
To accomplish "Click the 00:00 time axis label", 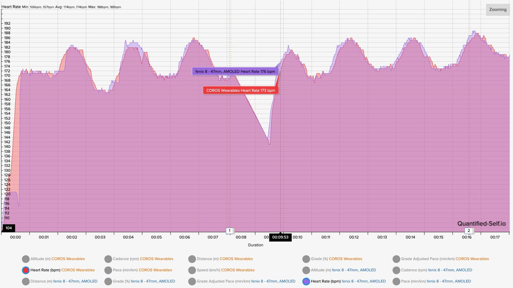I will (x=15, y=237).
